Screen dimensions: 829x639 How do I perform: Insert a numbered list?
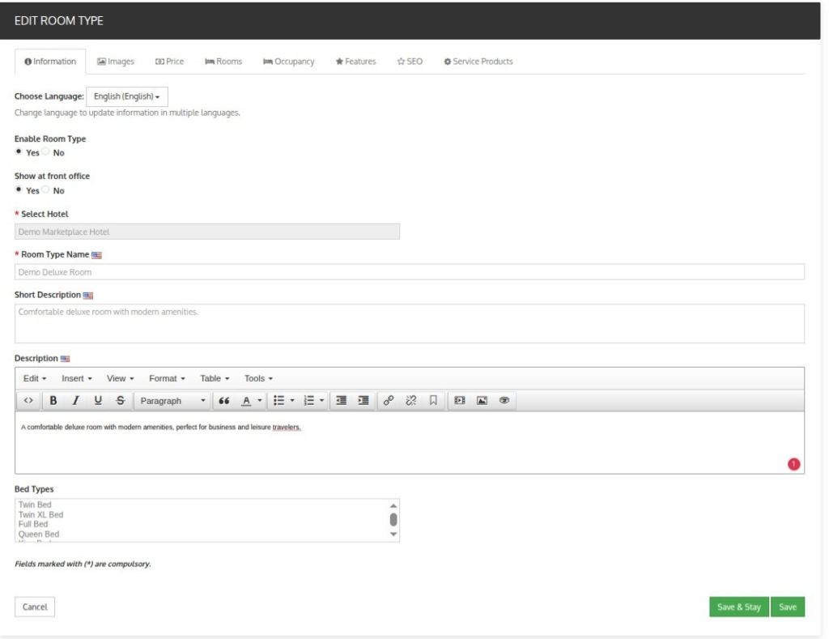pos(308,400)
